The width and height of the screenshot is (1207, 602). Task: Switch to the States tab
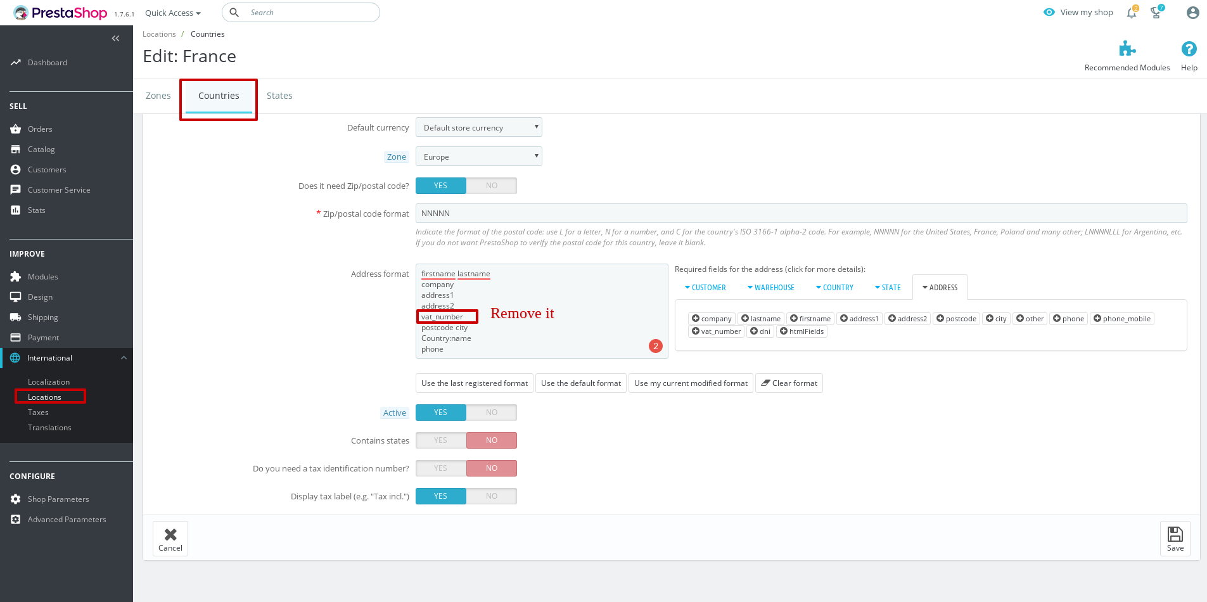click(x=279, y=95)
